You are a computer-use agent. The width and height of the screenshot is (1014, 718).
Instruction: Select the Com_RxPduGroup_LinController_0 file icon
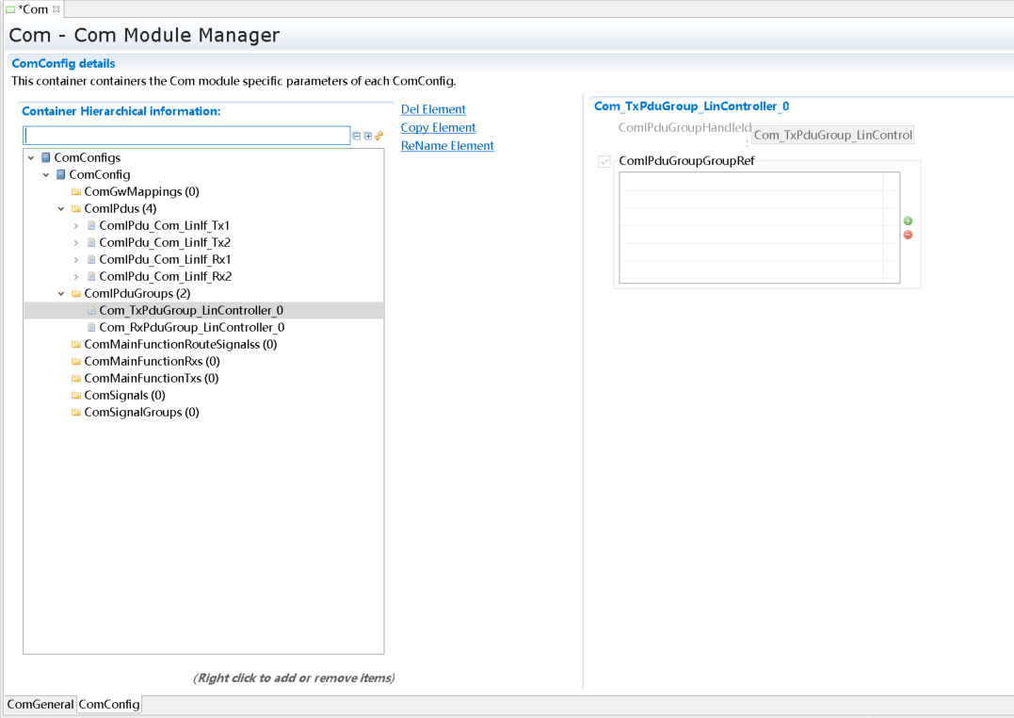coord(91,328)
